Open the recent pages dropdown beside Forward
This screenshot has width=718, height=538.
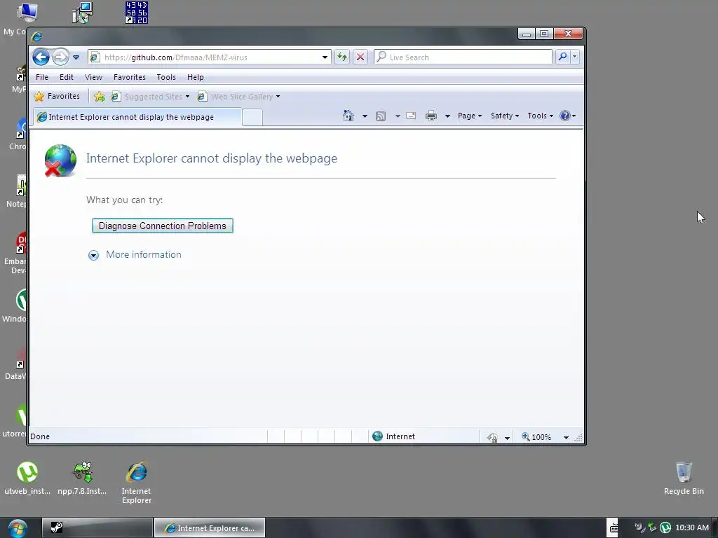[x=76, y=57]
